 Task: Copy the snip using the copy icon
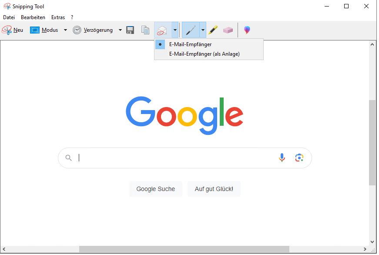click(145, 30)
